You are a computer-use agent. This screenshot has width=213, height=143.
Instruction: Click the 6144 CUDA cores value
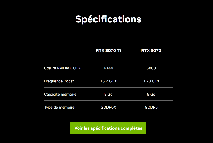click(108, 68)
